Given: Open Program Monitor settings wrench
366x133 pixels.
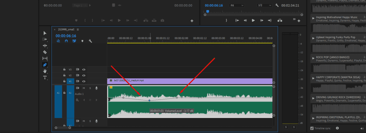Looking at the screenshot, I should pyautogui.click(x=277, y=5).
